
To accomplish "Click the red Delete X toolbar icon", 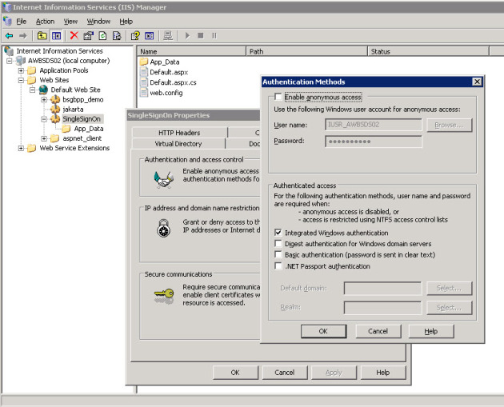I will [74, 35].
